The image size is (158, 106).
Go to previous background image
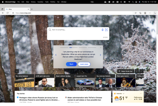point(137,71)
